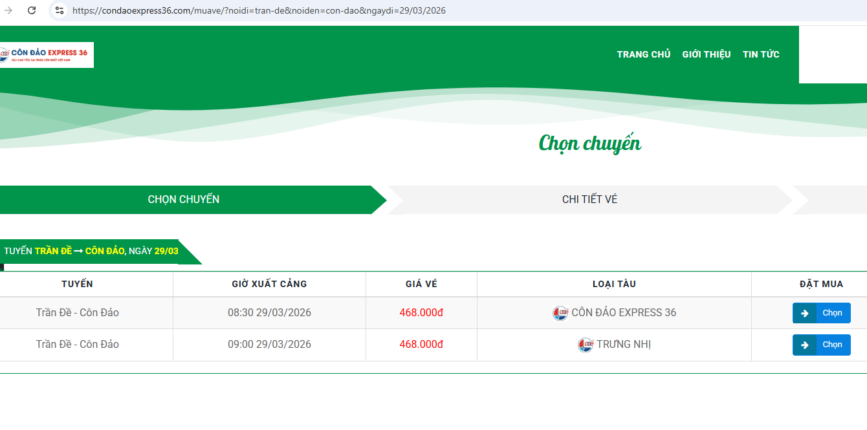
Task: Open the site information icon in the address bar
Action: (59, 10)
